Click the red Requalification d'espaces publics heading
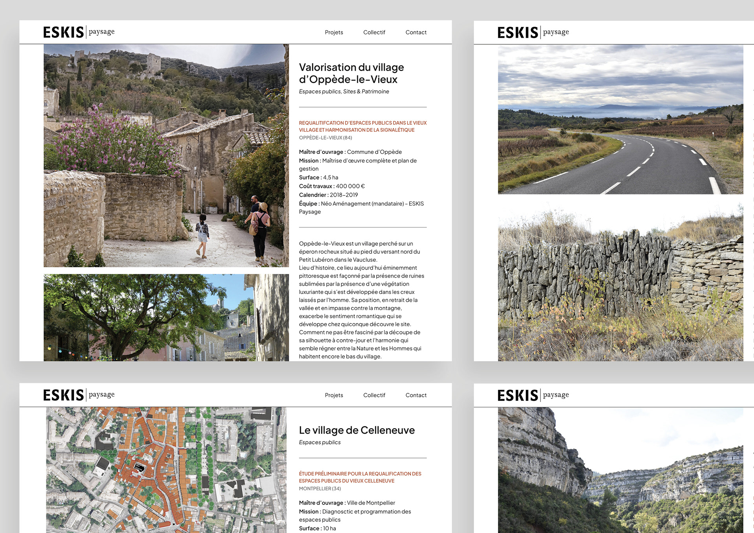The width and height of the screenshot is (754, 533). pyautogui.click(x=362, y=126)
